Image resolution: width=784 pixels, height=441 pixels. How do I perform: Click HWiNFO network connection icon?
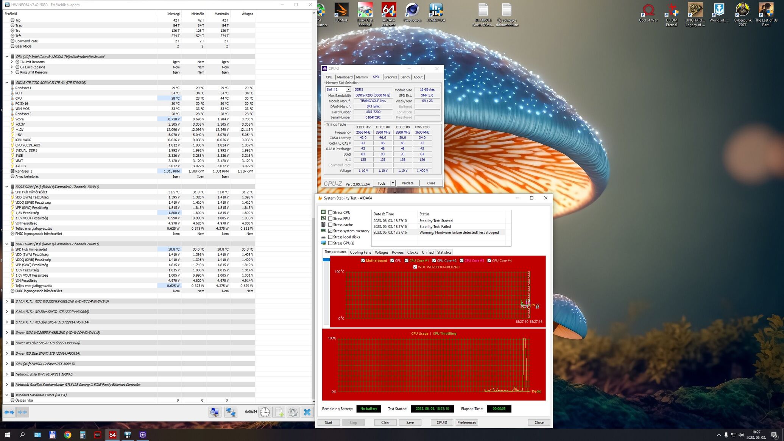pyautogui.click(x=231, y=412)
